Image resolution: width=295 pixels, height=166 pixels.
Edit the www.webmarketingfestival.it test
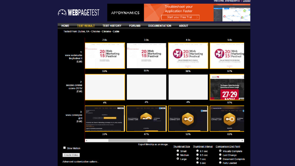point(80,62)
